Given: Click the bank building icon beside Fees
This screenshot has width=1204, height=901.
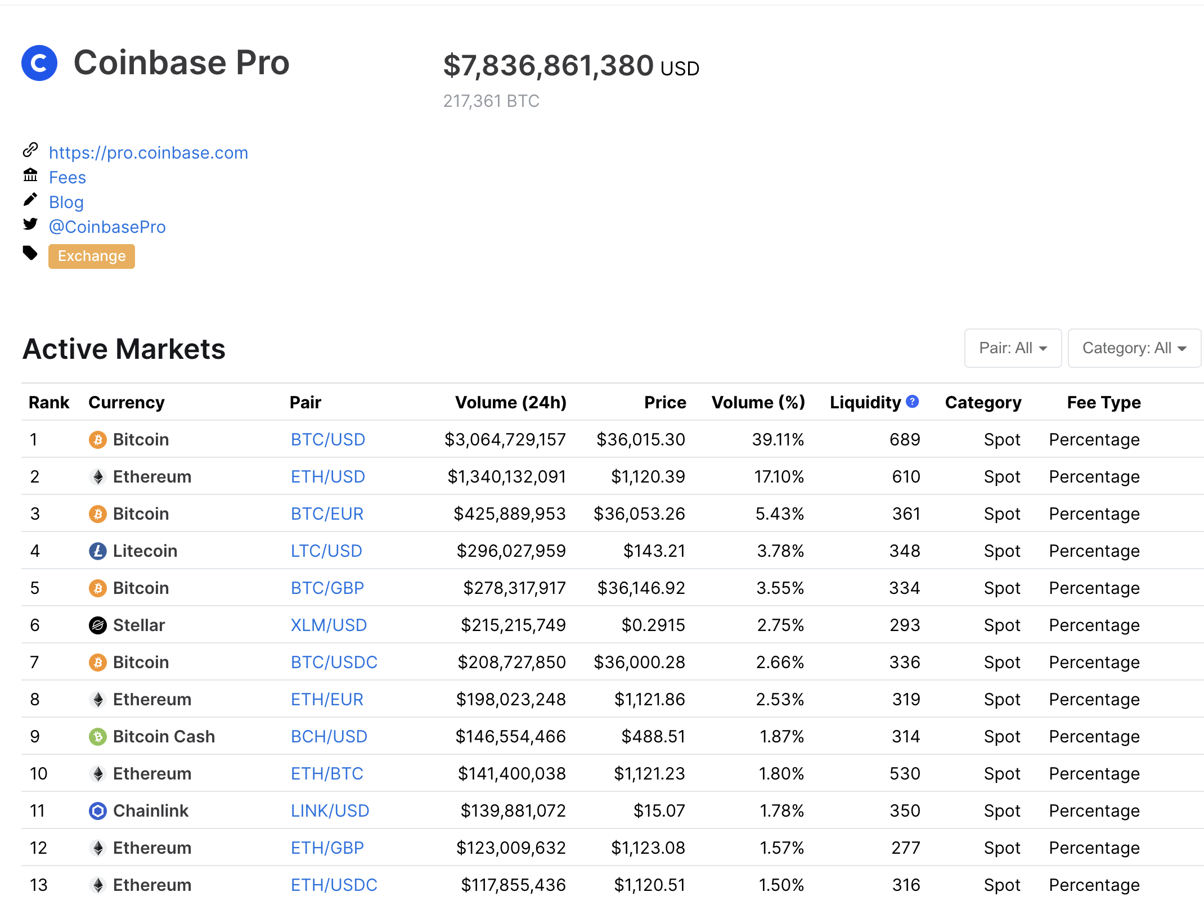Looking at the screenshot, I should pyautogui.click(x=30, y=175).
